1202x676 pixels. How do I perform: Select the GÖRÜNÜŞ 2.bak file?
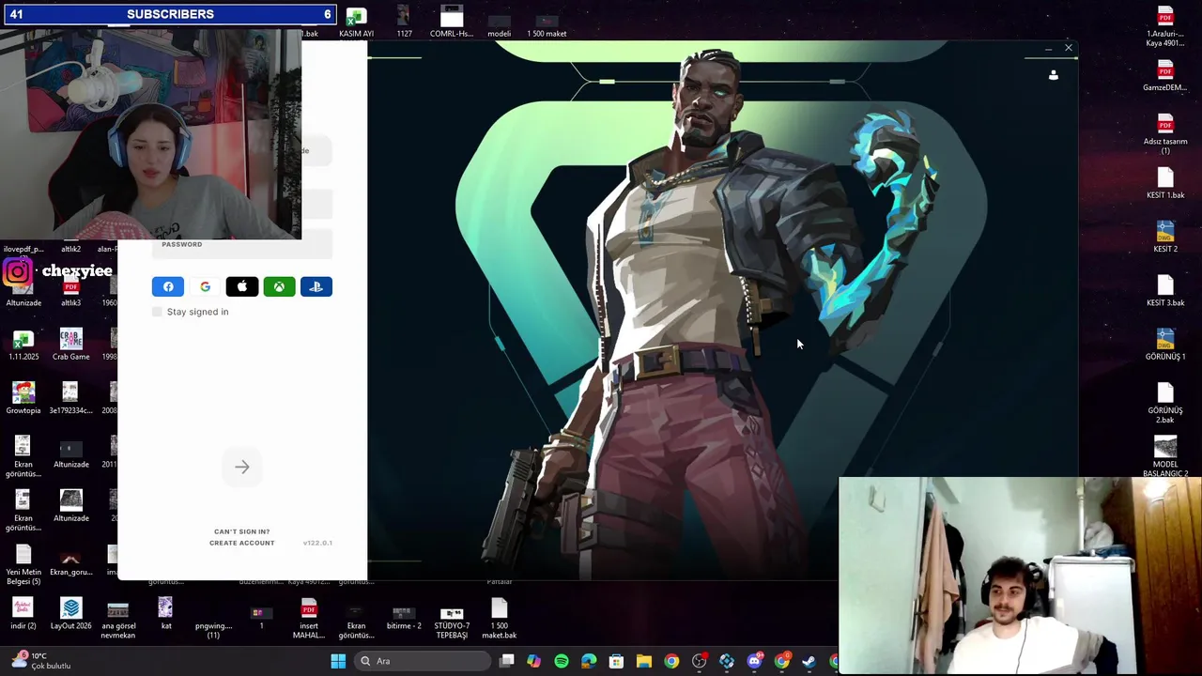(1165, 403)
